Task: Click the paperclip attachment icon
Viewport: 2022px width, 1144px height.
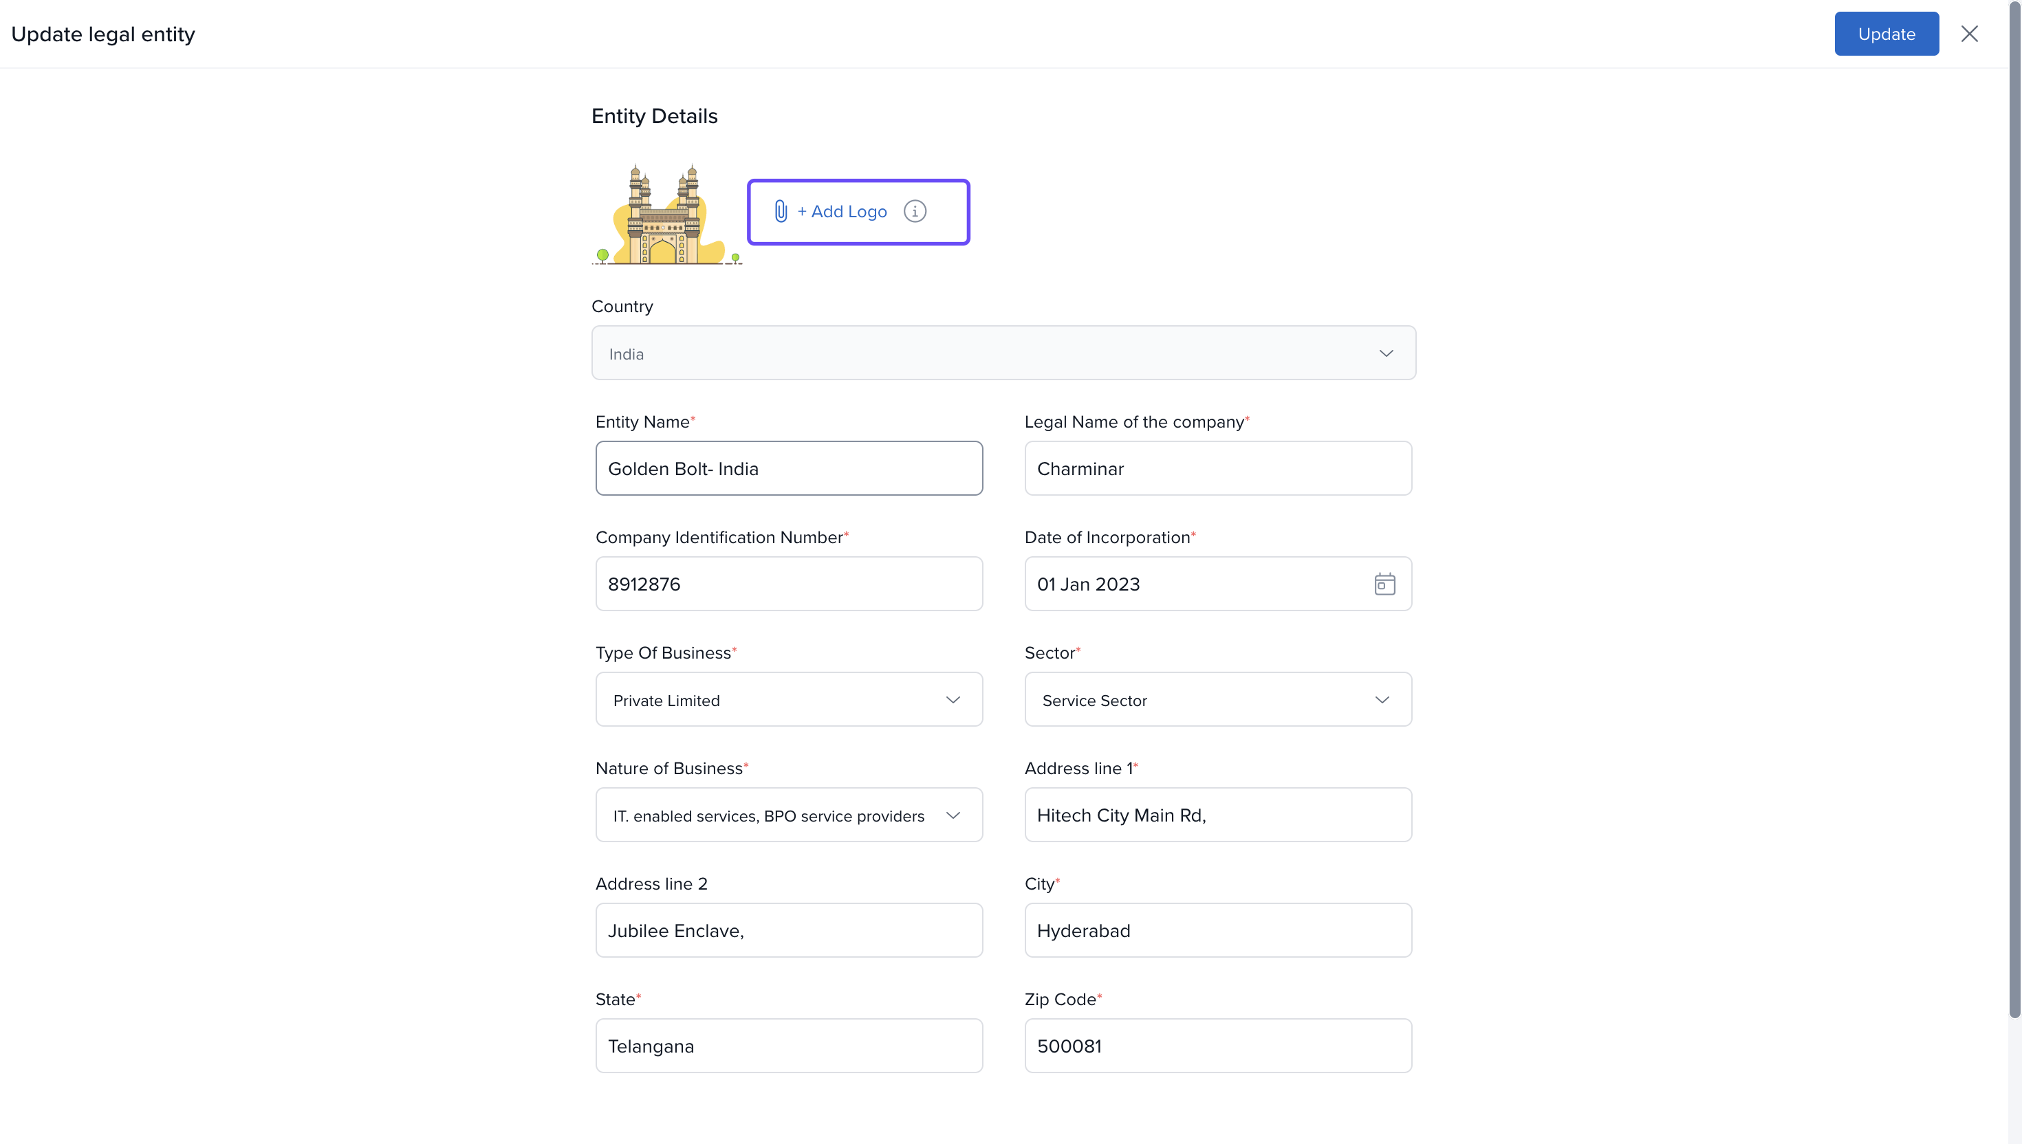Action: tap(781, 211)
